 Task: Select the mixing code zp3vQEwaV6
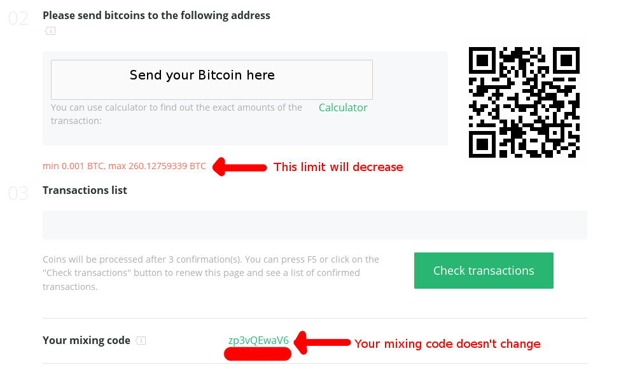point(258,341)
